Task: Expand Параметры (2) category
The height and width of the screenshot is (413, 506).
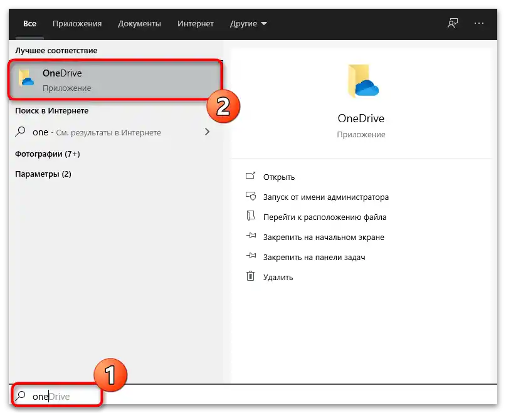Action: pos(43,174)
